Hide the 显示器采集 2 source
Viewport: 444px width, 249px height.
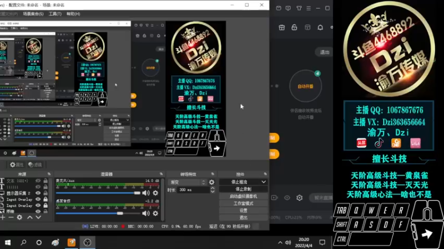pyautogui.click(x=38, y=193)
